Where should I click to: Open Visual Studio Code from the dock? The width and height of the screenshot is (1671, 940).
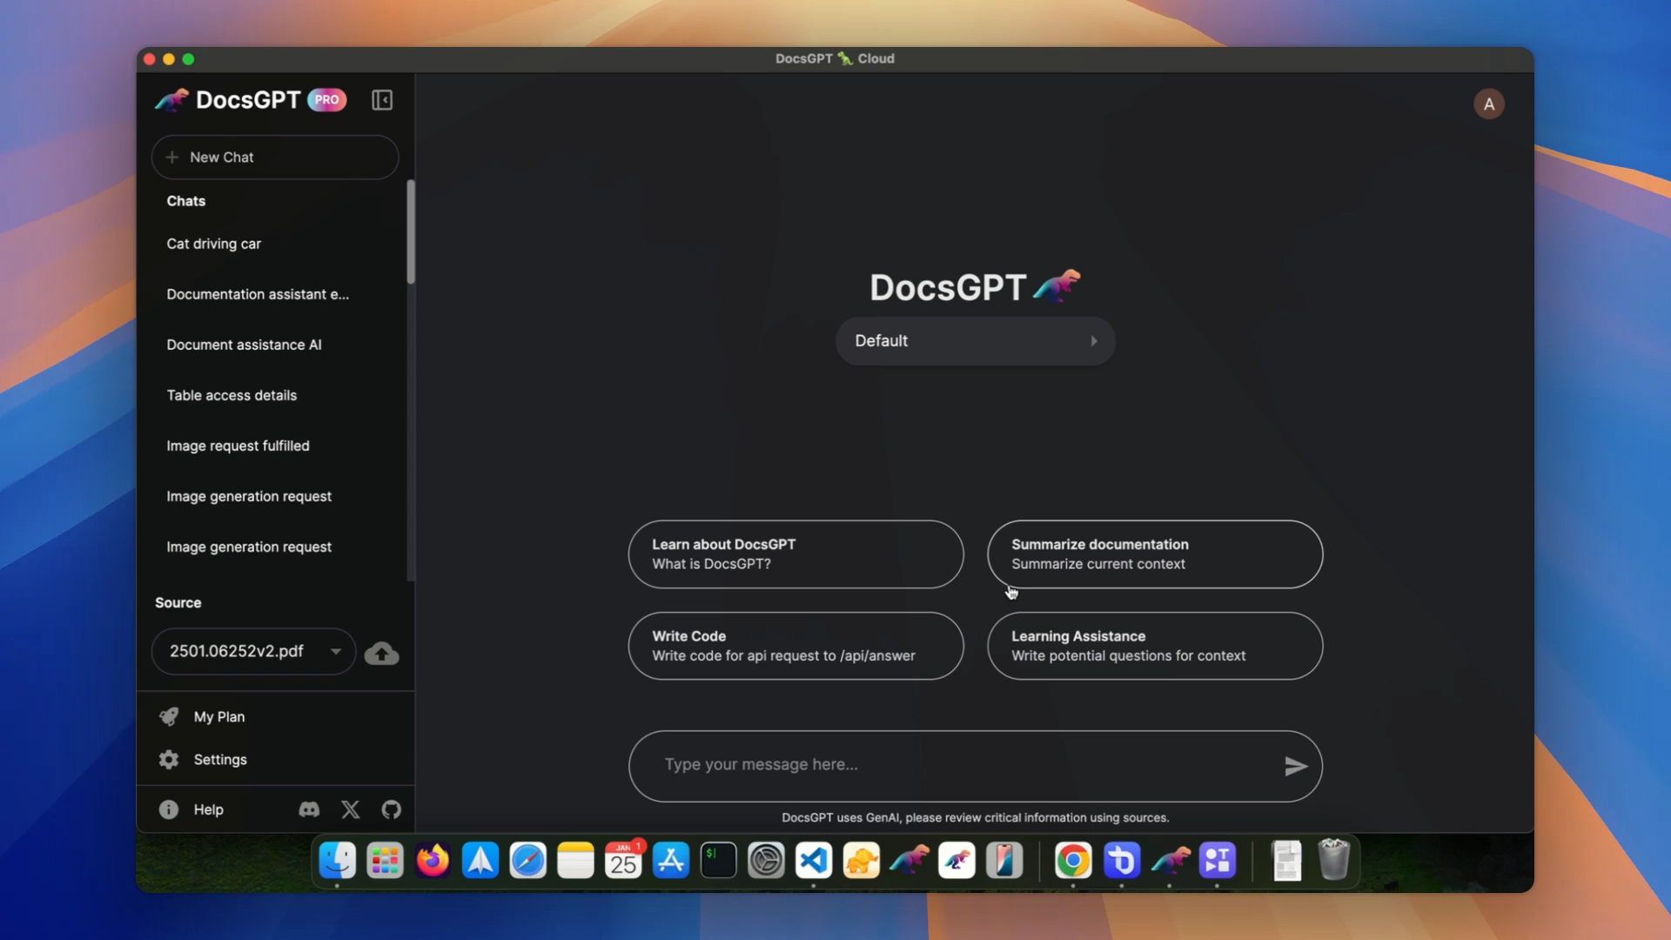tap(814, 861)
